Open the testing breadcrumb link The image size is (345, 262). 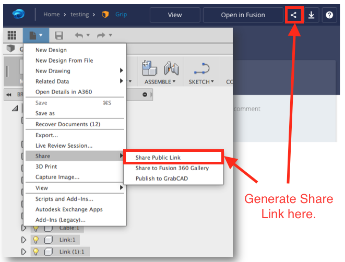(80, 14)
